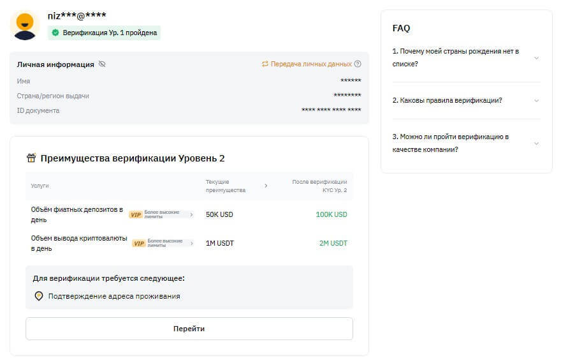Click the arrow after the fiat row's higher limits label

(191, 215)
